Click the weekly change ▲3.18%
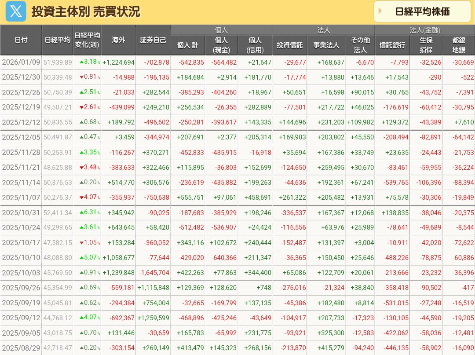 click(90, 62)
